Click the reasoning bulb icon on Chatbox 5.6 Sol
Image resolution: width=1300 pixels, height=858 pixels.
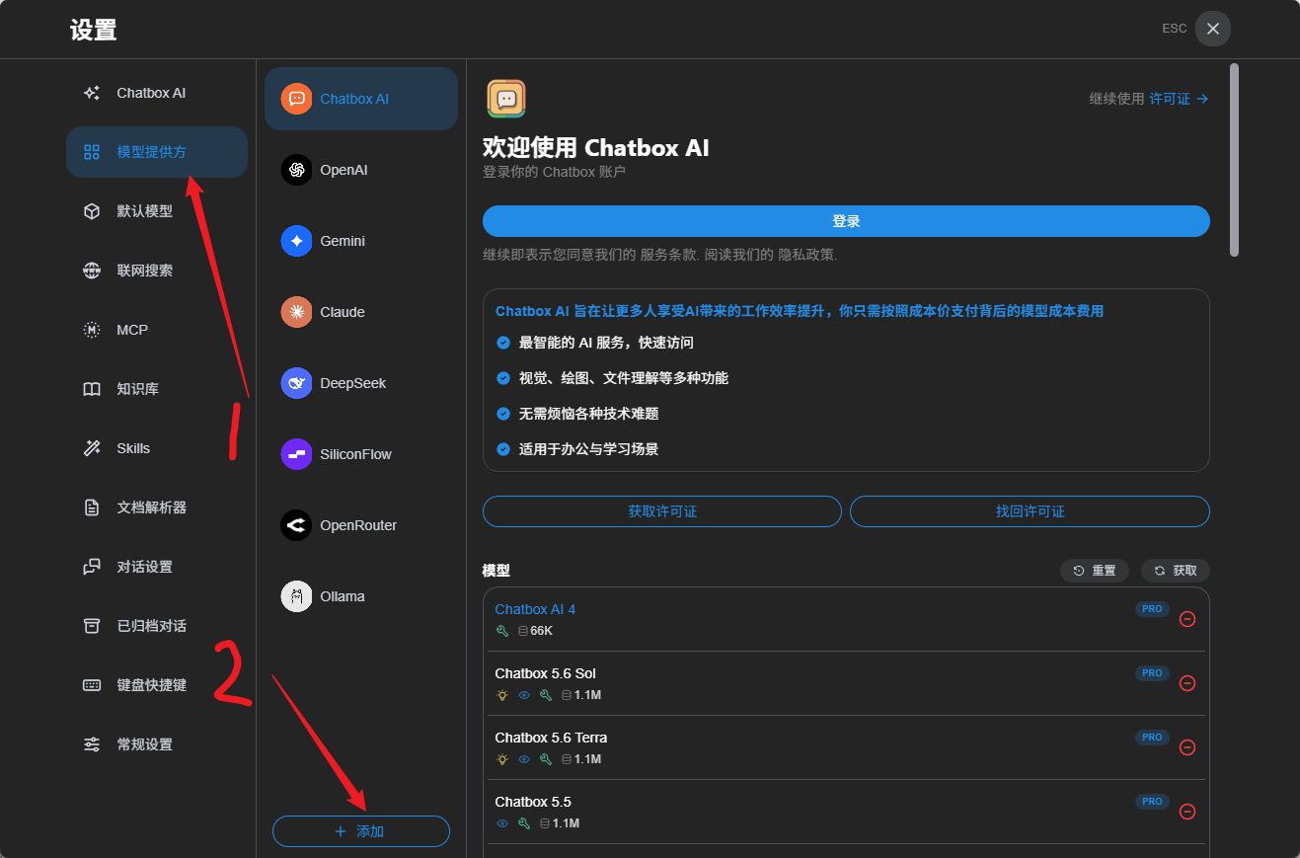(x=502, y=695)
